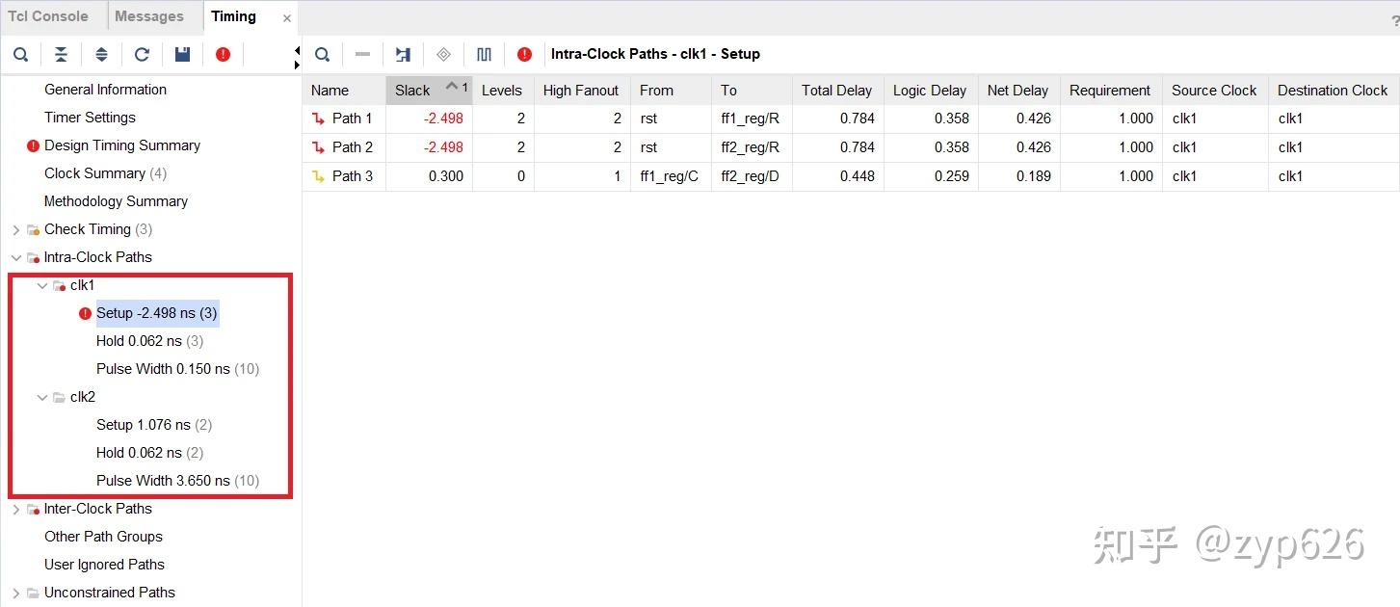
Task: Toggle failing-paths-only red icon in paths toolbar
Action: pyautogui.click(x=524, y=54)
